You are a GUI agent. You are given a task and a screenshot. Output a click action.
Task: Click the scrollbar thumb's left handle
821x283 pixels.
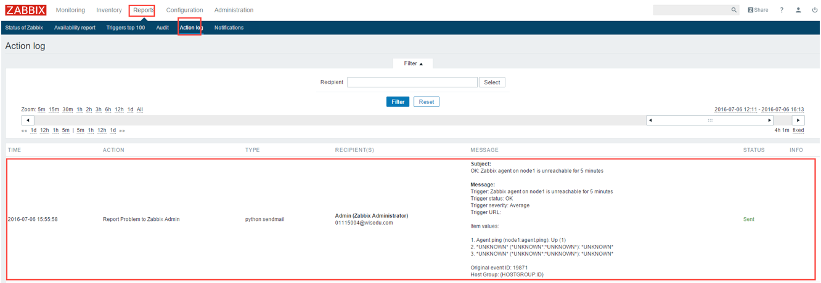point(650,121)
